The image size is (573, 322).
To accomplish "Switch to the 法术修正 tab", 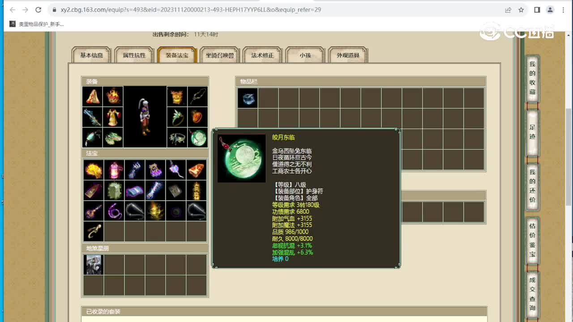I will [262, 55].
